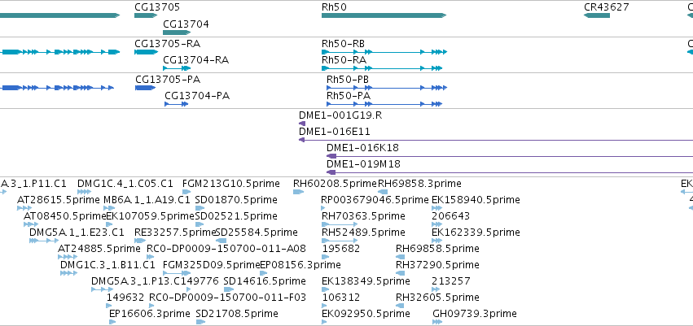693x326 pixels.
Task: Click the Rh50-PA protein feature
Action: 384,104
